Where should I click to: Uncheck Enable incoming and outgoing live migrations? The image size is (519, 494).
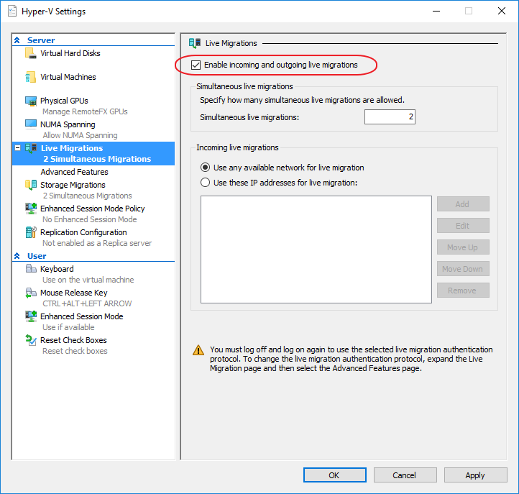196,65
